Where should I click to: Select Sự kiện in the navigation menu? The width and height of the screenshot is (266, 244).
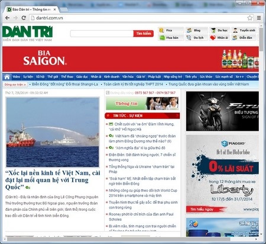[28, 77]
